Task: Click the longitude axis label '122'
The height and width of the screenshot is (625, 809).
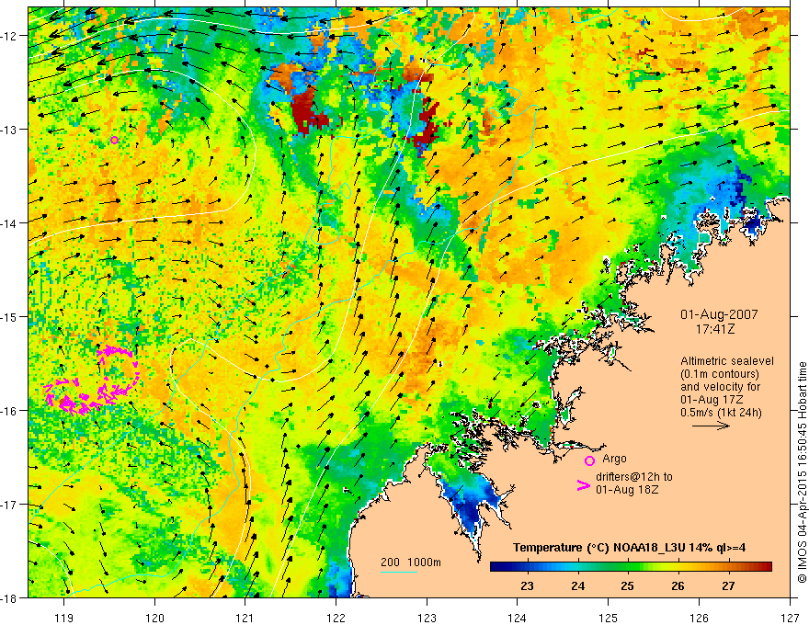Action: (x=336, y=618)
